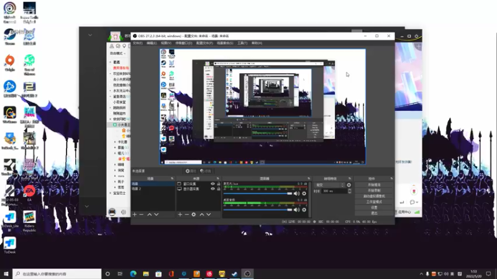Viewport: 497px width, 279px height.
Task: Show hidden system tray icons
Action: [x=421, y=274]
